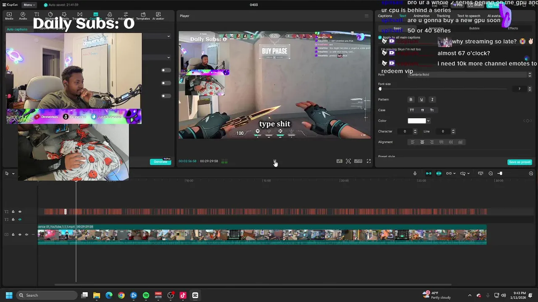The image size is (538, 302).
Task: Lock the main video track
Action: [13, 234]
